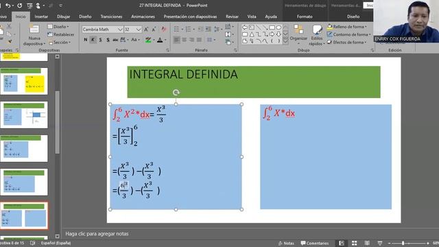Apply the text highlight color

[x=148, y=40]
